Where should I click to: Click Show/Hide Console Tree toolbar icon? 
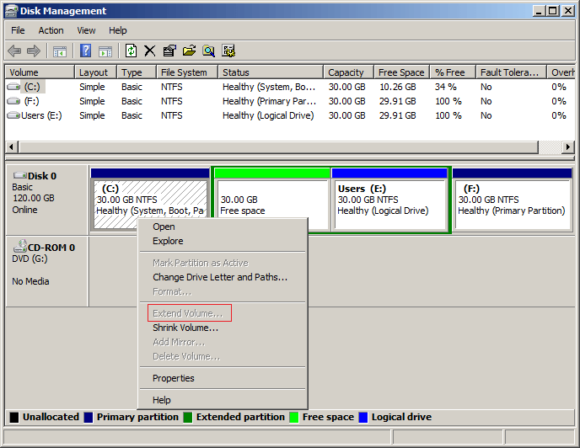point(60,51)
